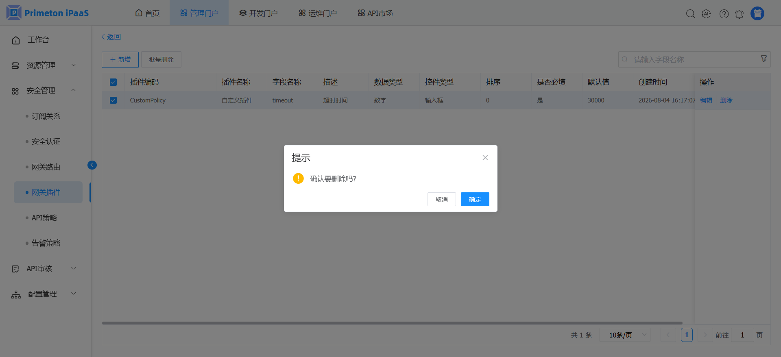Open the AI assistant icon
Screen dimensions: 781x357
point(707,14)
